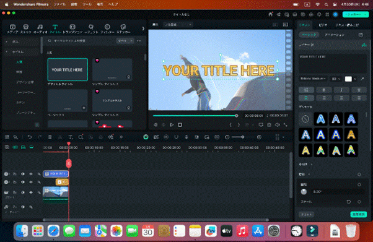Expand the top collapsed sidebar category
The width and height of the screenshot is (373, 242).
[x=6, y=41]
